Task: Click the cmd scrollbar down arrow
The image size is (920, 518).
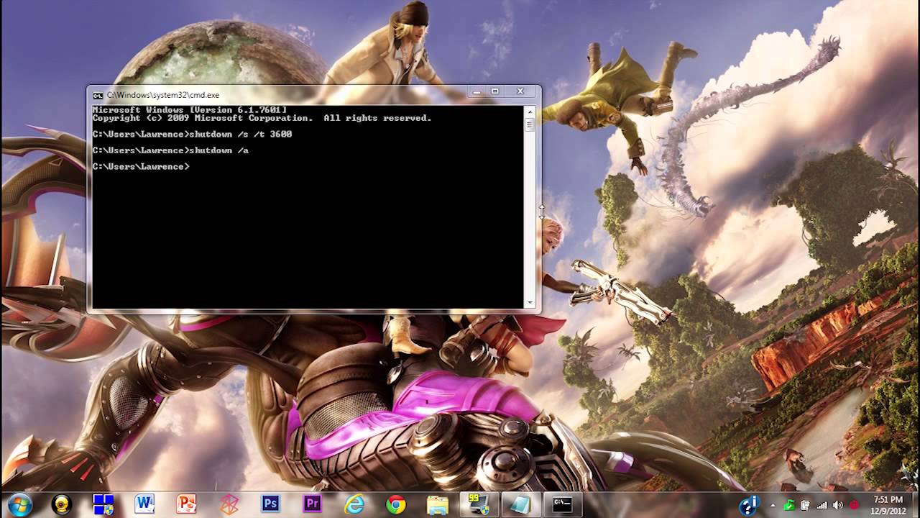Action: [x=530, y=303]
